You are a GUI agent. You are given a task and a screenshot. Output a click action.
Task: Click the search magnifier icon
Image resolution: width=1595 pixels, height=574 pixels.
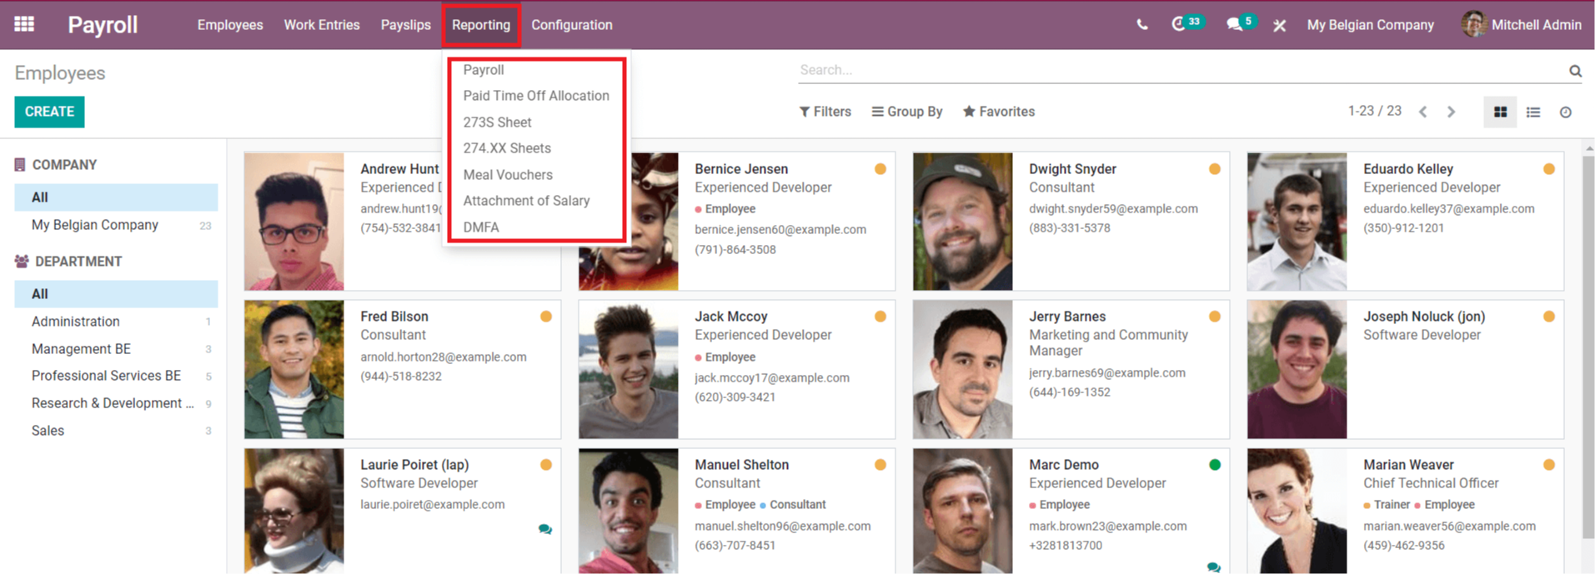1575,71
